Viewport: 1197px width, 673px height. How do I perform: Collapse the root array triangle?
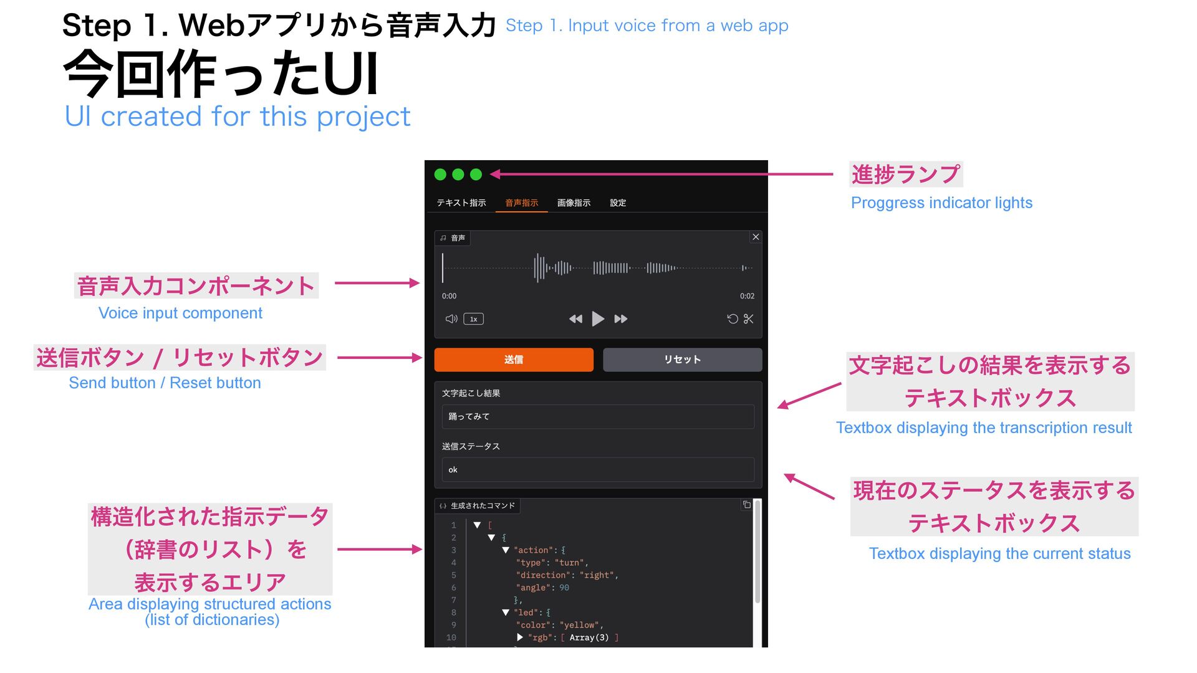tap(477, 525)
